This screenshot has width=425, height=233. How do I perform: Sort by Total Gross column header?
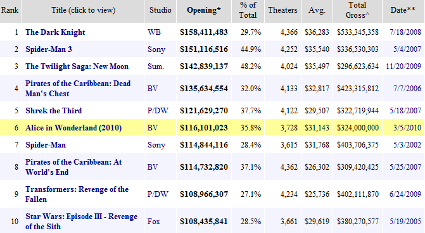(357, 10)
